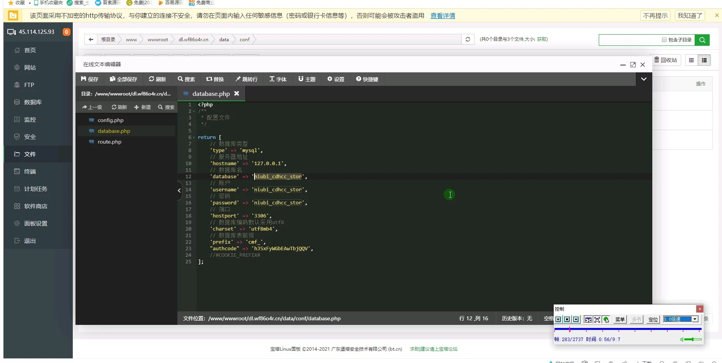Open 搜索 search from the editor toolbar
Image resolution: width=722 pixels, height=363 pixels.
tap(186, 79)
